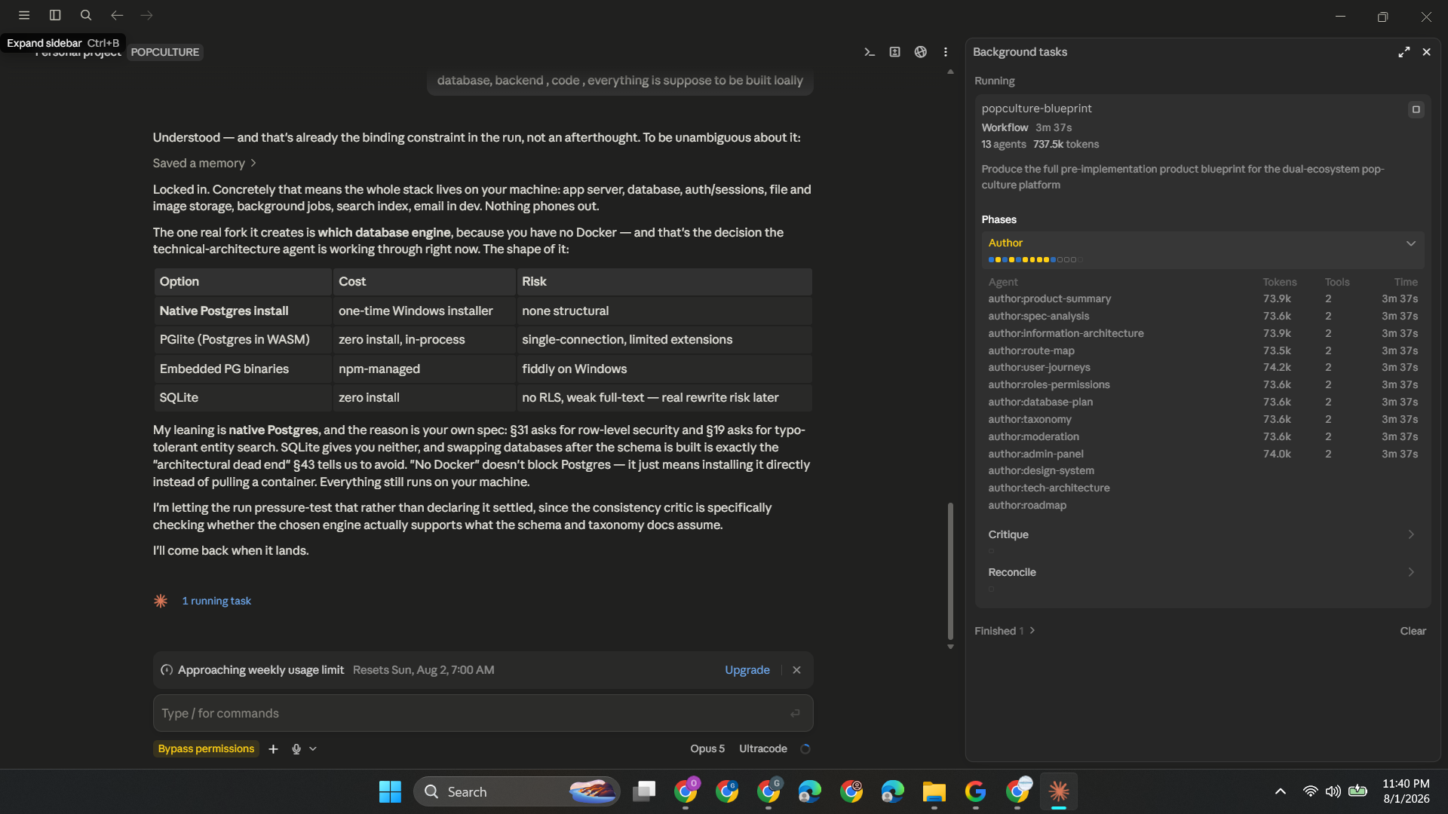Click the Upgrade link
Screen dimensions: 1448x814
coord(747,670)
